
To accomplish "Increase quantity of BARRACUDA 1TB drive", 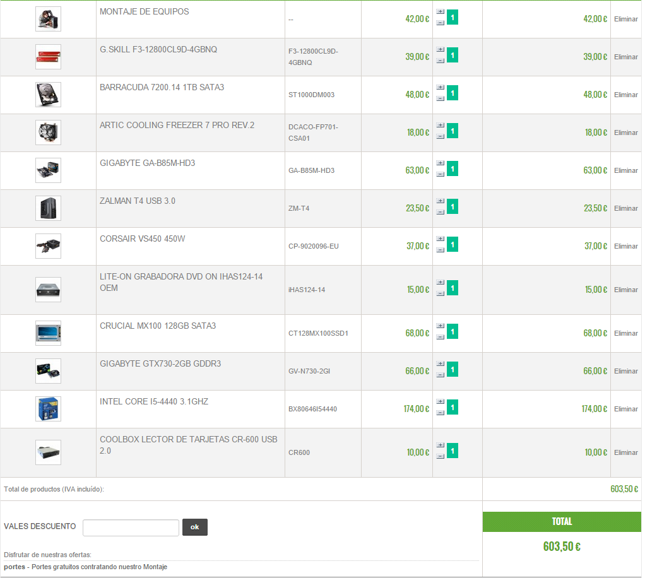I will [440, 87].
